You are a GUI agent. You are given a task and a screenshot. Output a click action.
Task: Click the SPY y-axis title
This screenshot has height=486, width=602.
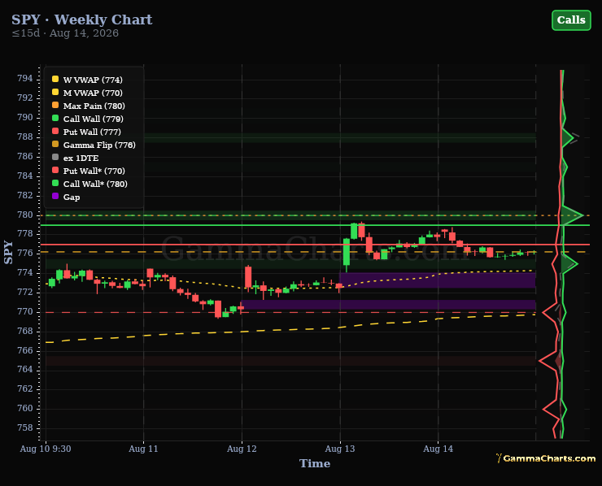(x=8, y=253)
